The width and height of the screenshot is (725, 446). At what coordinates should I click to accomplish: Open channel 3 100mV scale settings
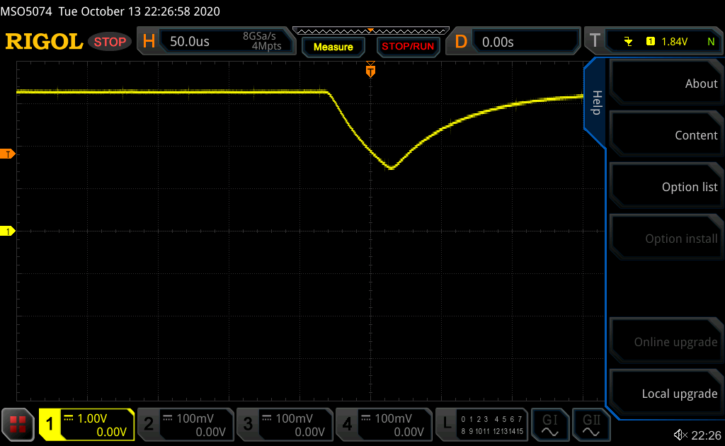[294, 418]
